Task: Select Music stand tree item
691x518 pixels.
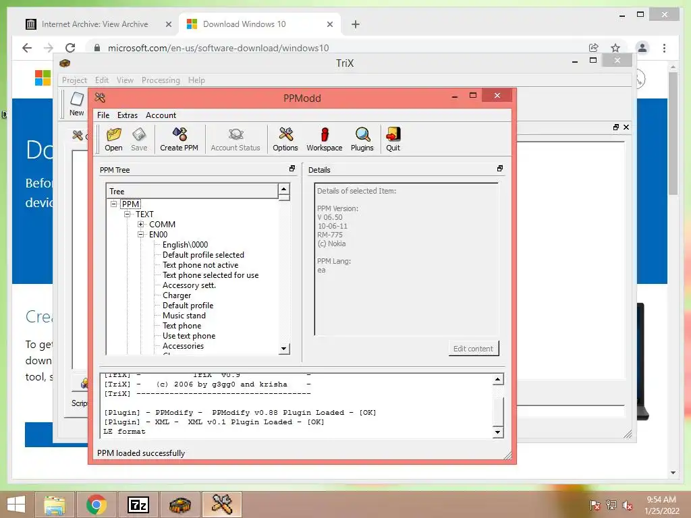Action: tap(184, 316)
